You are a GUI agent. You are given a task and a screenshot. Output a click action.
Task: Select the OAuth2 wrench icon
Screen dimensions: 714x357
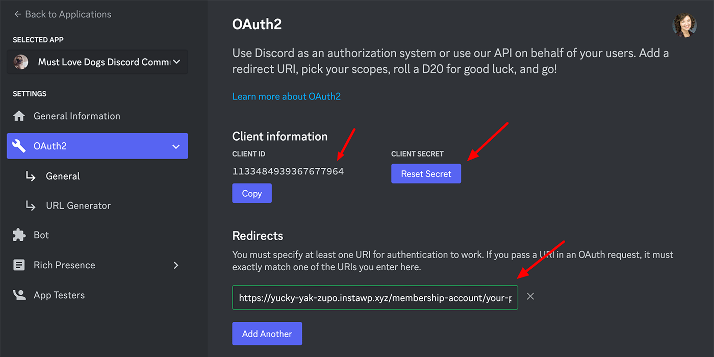pyautogui.click(x=19, y=146)
